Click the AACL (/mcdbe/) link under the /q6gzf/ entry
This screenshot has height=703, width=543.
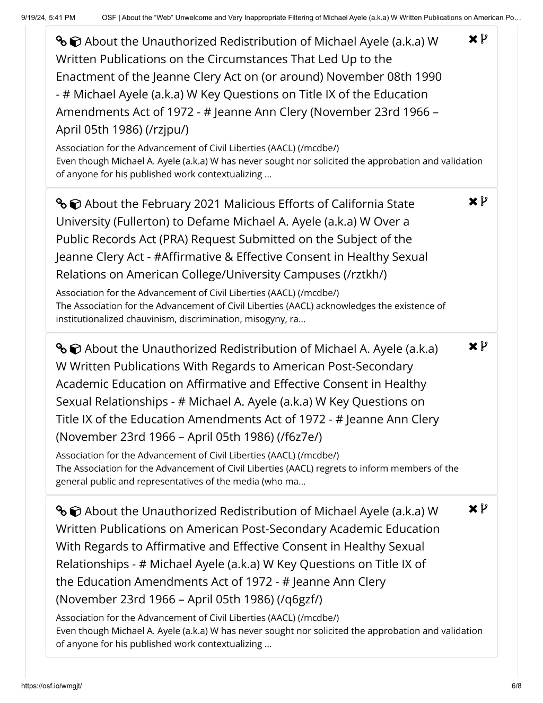[197, 618]
